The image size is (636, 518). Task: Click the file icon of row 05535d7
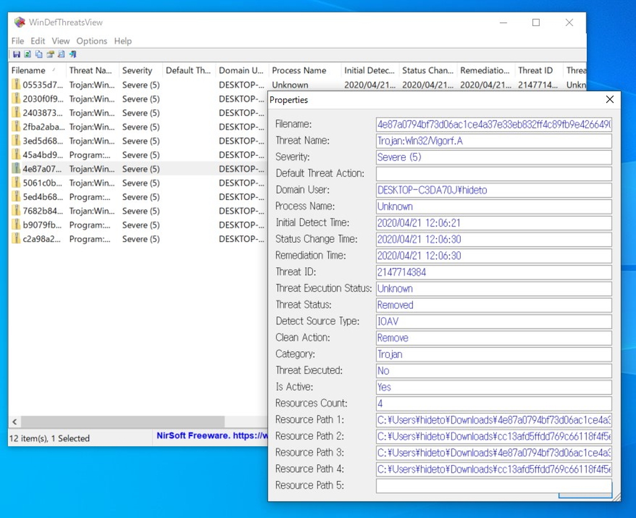[16, 84]
